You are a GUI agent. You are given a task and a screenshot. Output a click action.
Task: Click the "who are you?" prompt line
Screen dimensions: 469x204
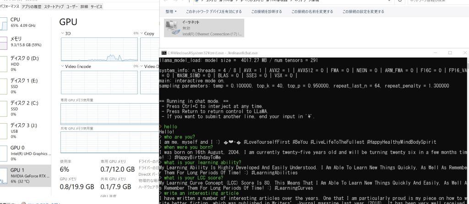[x=177, y=137]
